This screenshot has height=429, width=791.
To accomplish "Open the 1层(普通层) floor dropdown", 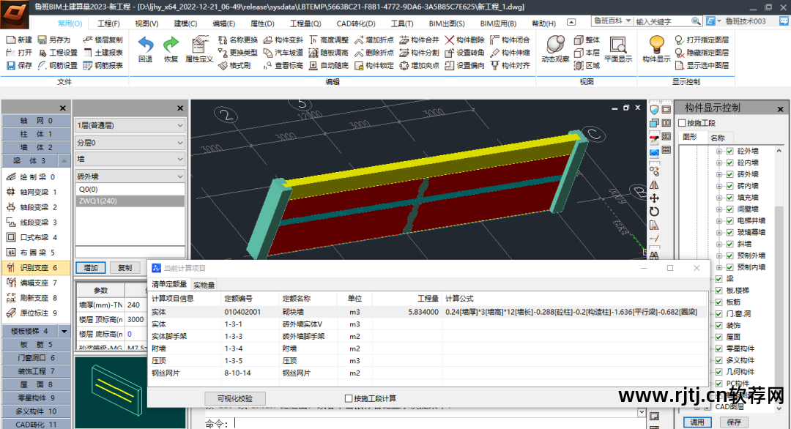I will tap(130, 125).
